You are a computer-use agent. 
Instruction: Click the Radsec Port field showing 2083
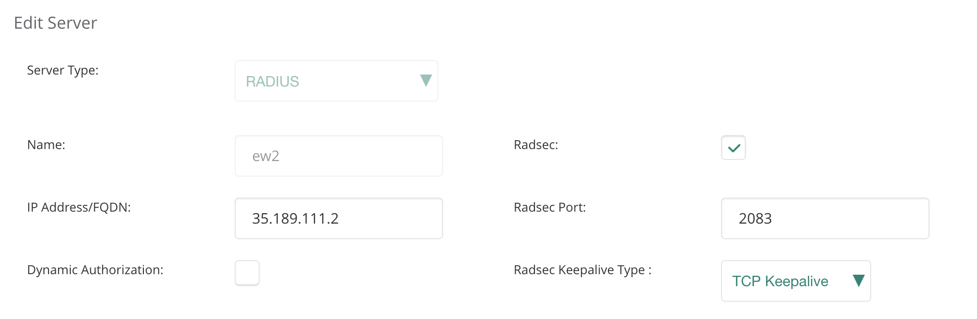pos(825,218)
